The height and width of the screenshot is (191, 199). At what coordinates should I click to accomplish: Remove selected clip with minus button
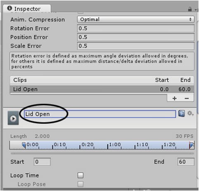(187, 98)
